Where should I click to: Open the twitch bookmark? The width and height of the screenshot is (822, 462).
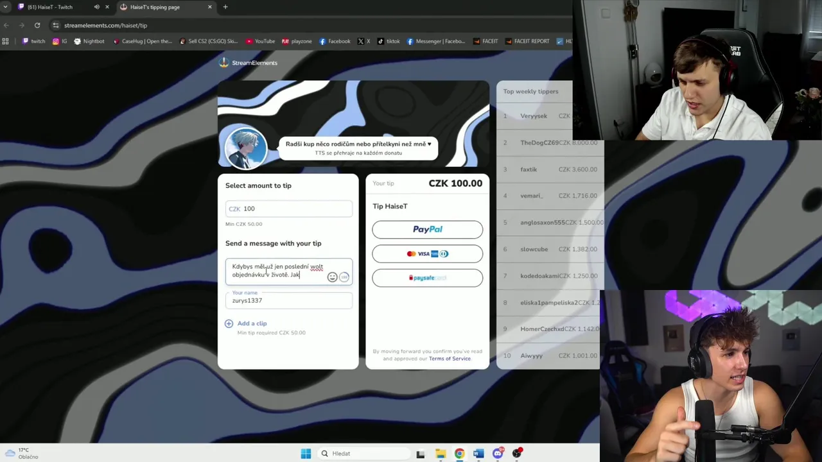pos(33,41)
